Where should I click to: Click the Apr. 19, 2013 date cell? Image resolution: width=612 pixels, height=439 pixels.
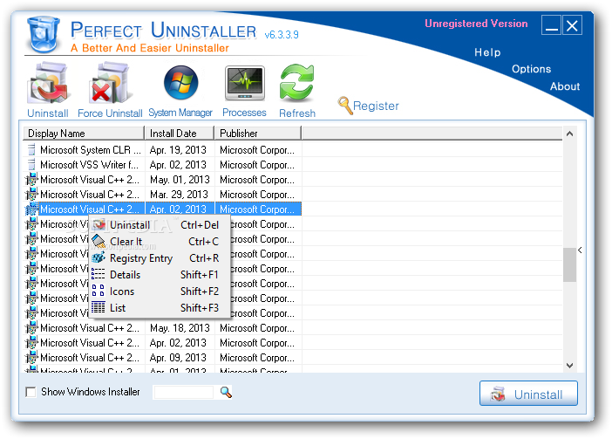[178, 150]
